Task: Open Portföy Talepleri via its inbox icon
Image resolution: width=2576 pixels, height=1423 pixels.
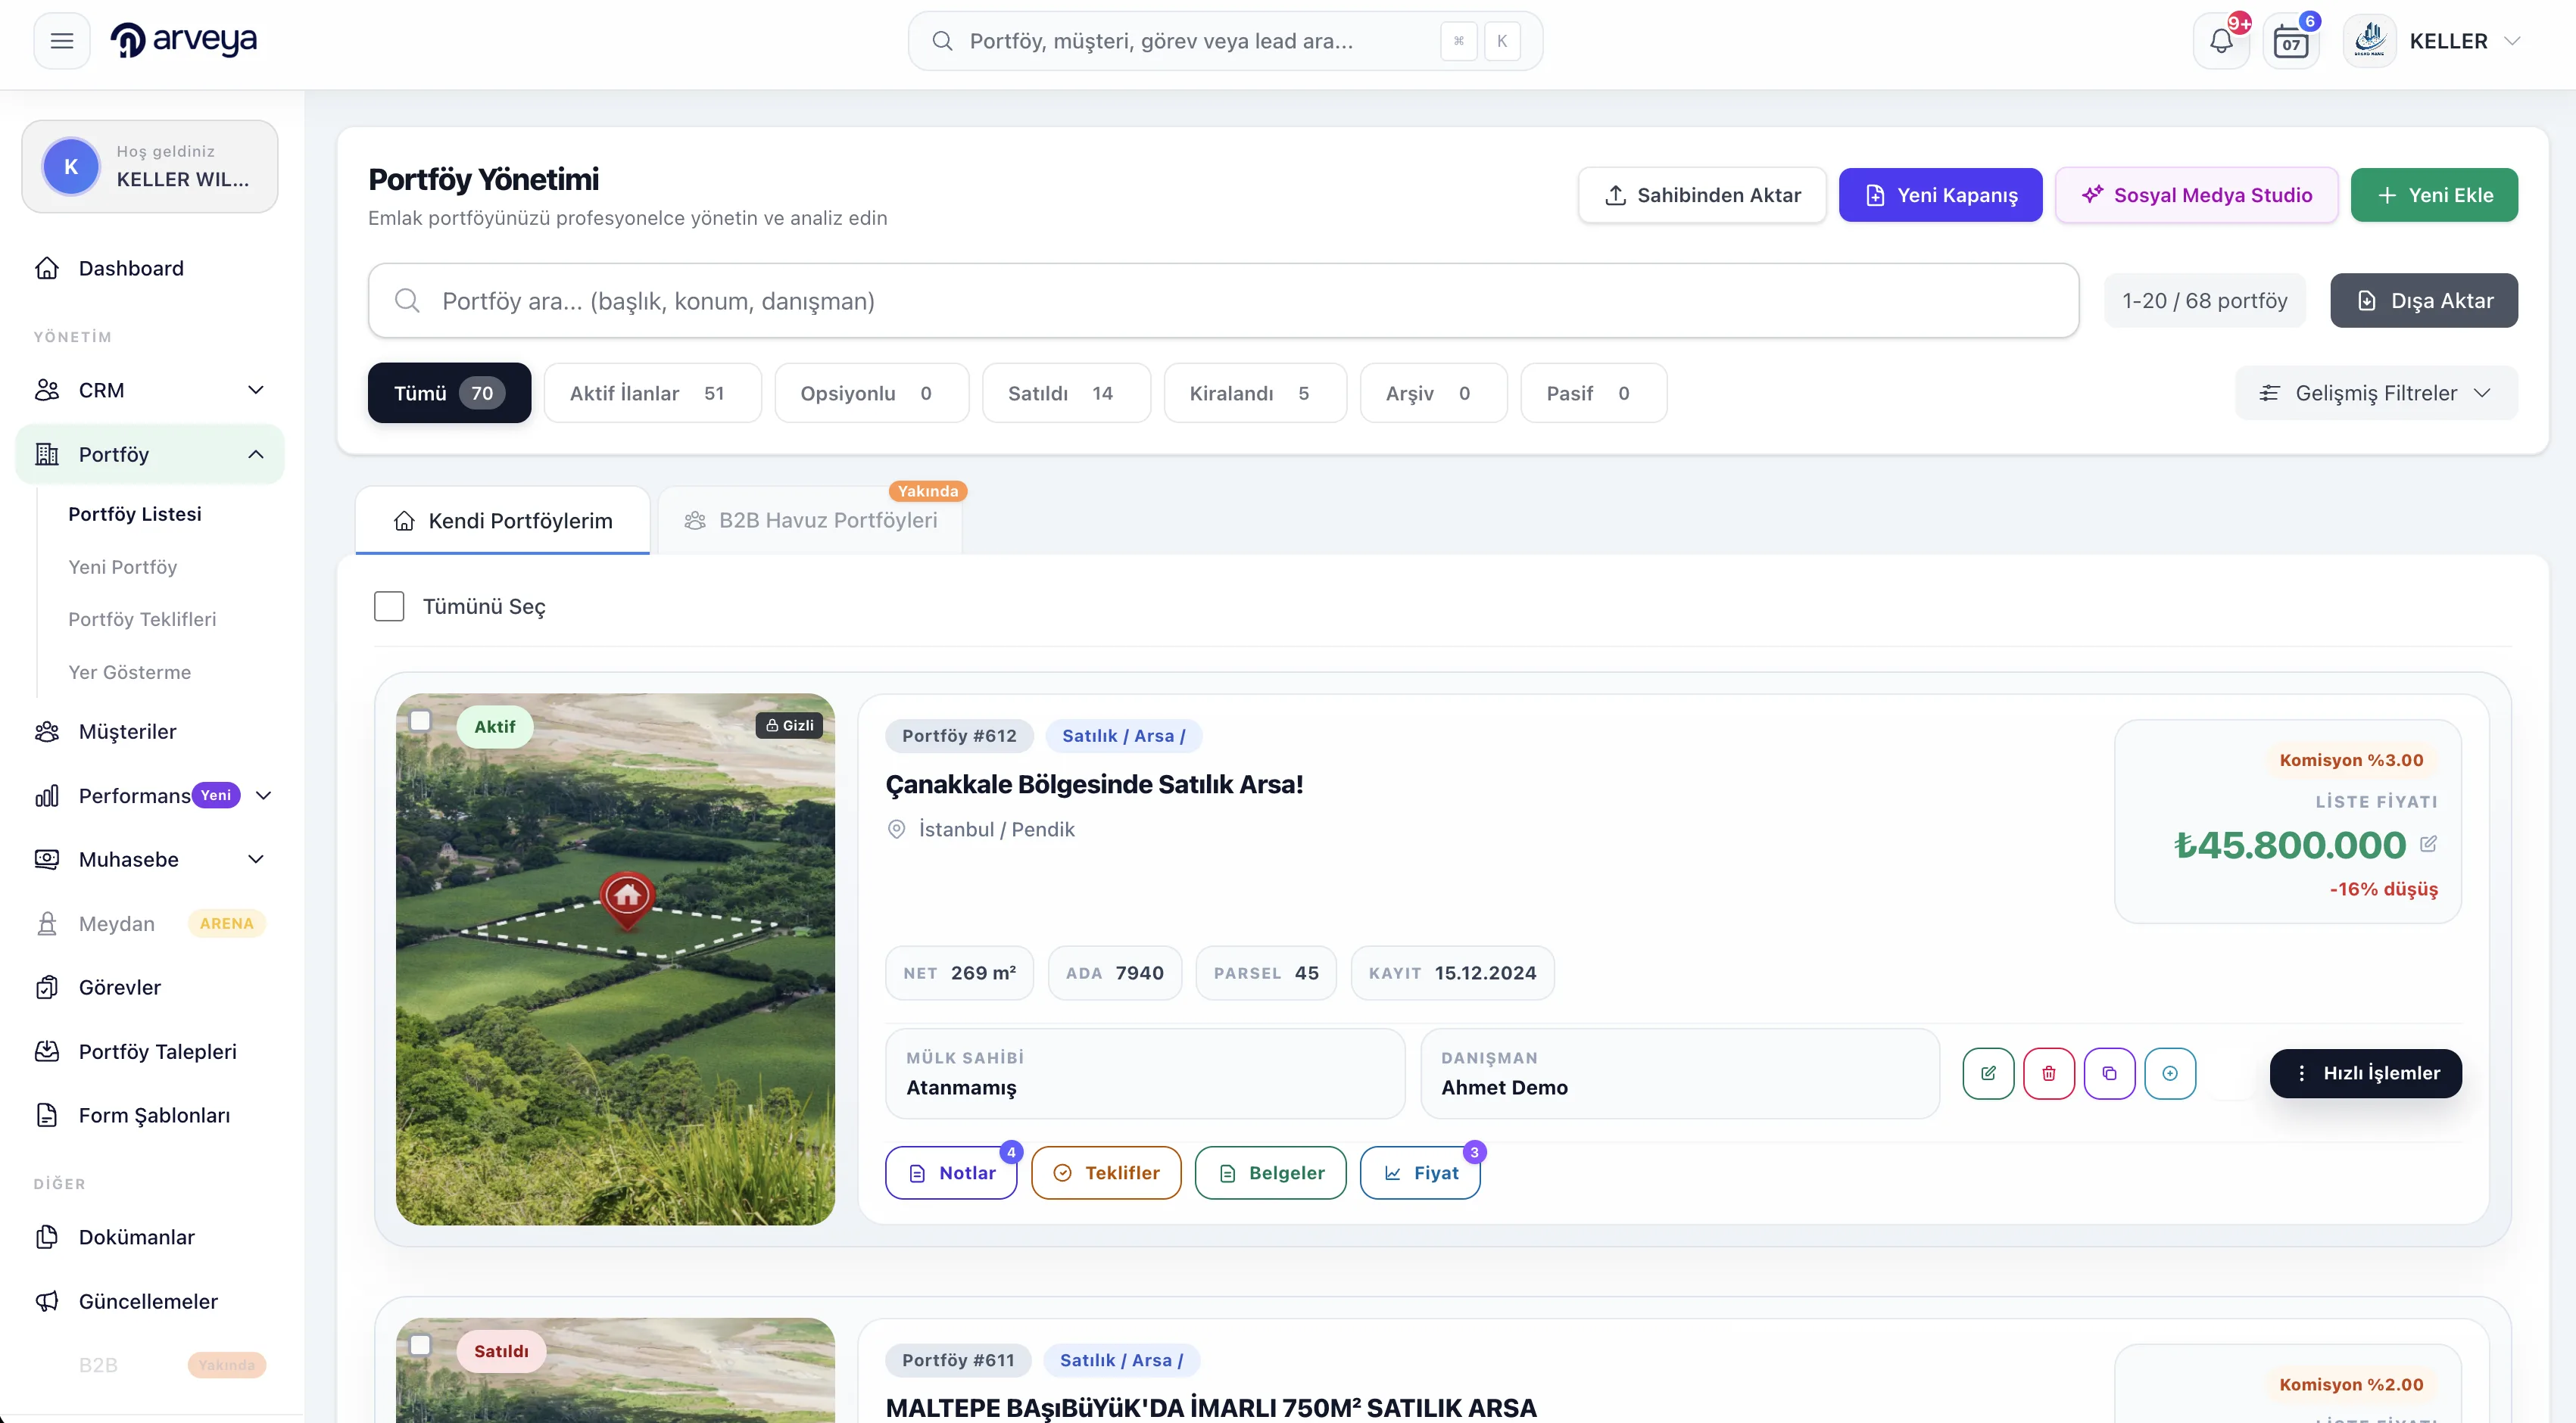Action: click(x=47, y=1051)
